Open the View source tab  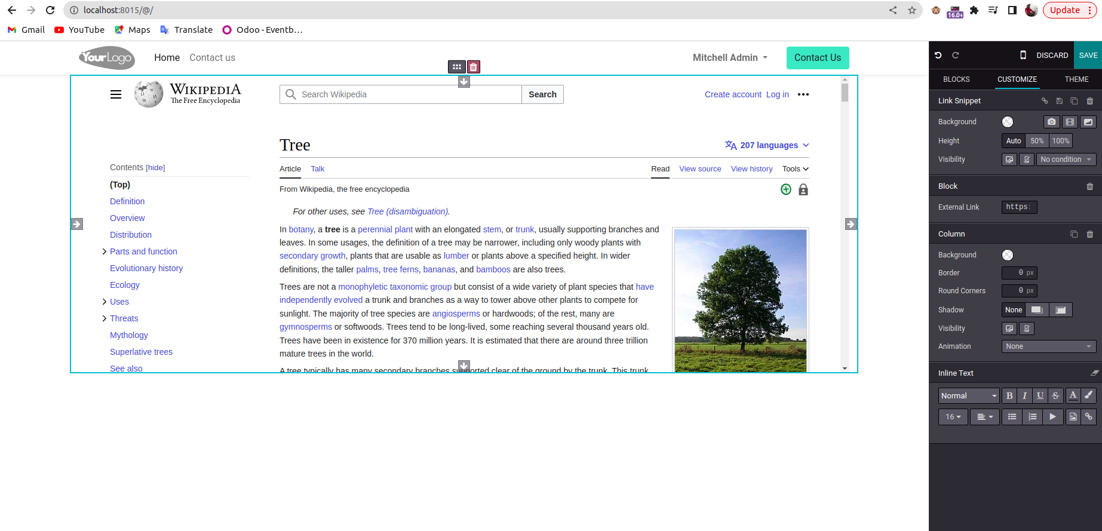(700, 169)
